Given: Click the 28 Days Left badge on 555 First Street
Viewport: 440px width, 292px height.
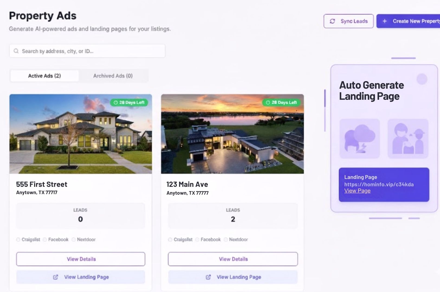Looking at the screenshot, I should [x=129, y=102].
